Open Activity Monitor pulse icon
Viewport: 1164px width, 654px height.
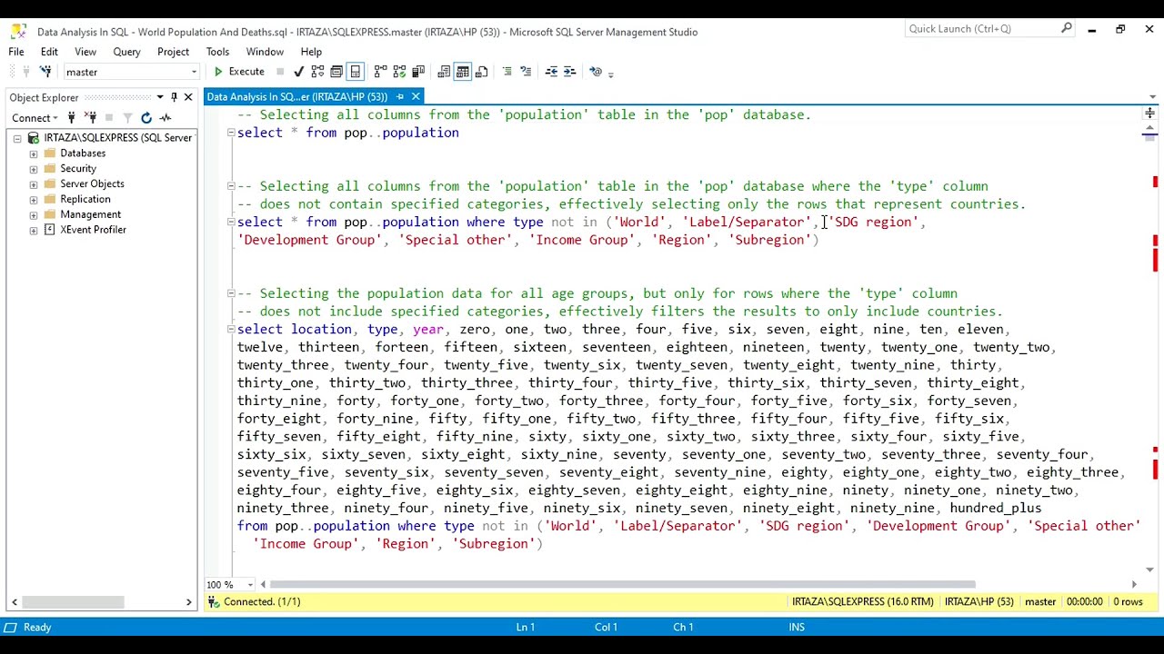pyautogui.click(x=166, y=117)
